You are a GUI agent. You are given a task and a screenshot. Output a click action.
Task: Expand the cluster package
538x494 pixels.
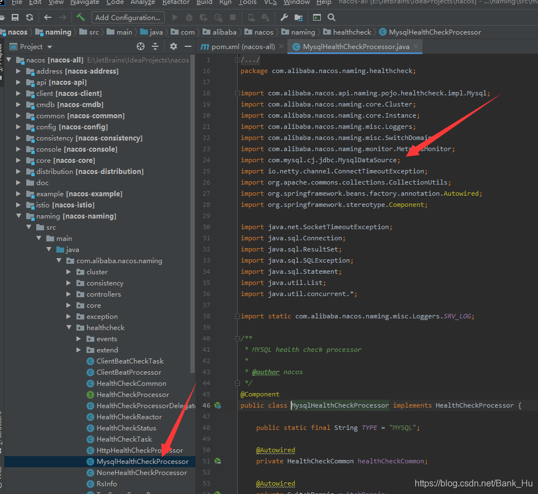click(69, 272)
